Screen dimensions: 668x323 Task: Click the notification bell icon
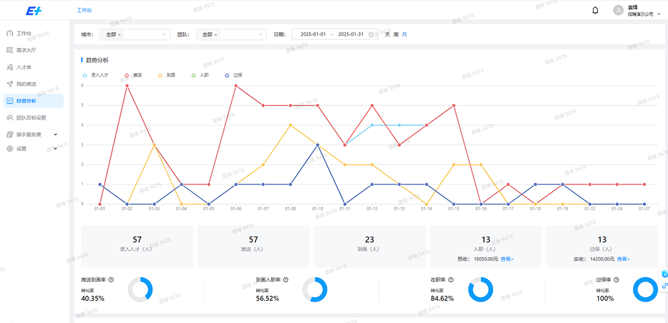[595, 10]
